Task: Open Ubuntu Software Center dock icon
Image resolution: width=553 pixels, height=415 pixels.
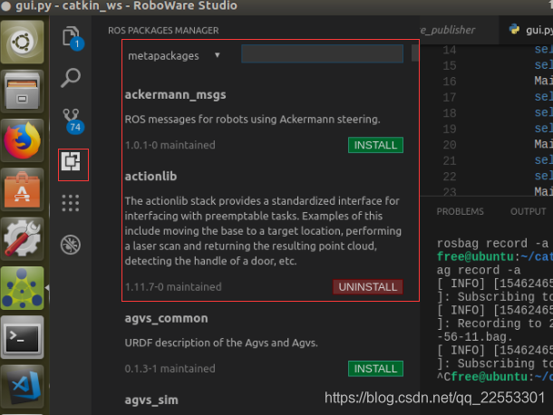Action: click(23, 189)
